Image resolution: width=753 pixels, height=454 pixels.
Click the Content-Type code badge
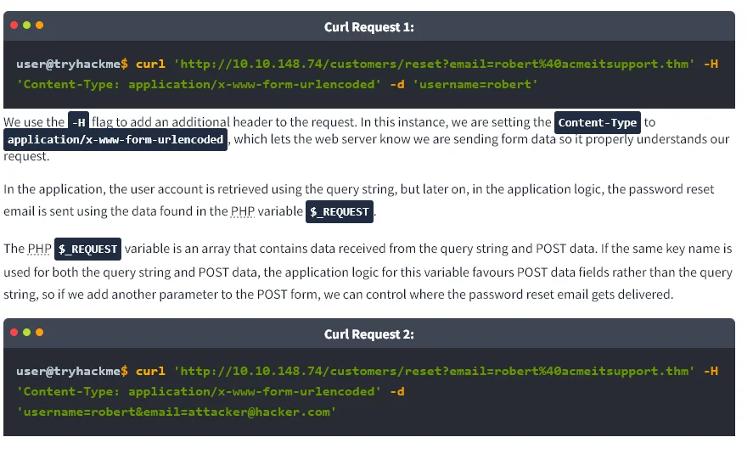click(598, 122)
